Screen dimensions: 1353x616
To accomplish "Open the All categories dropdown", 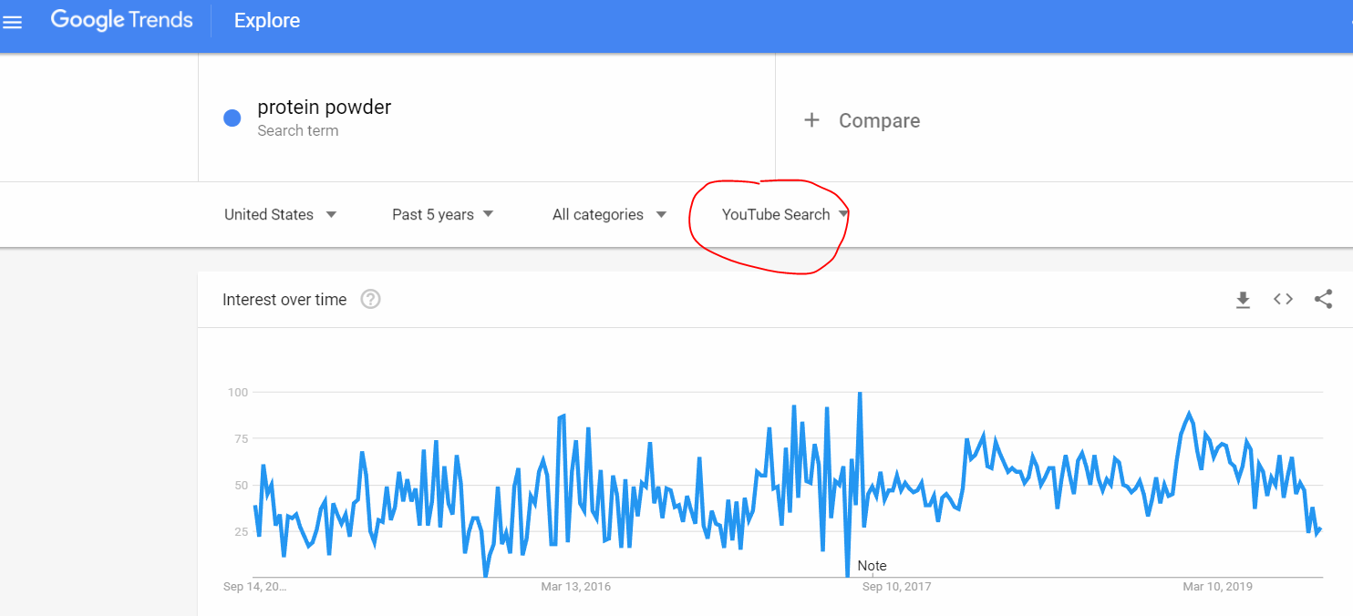I will point(608,215).
